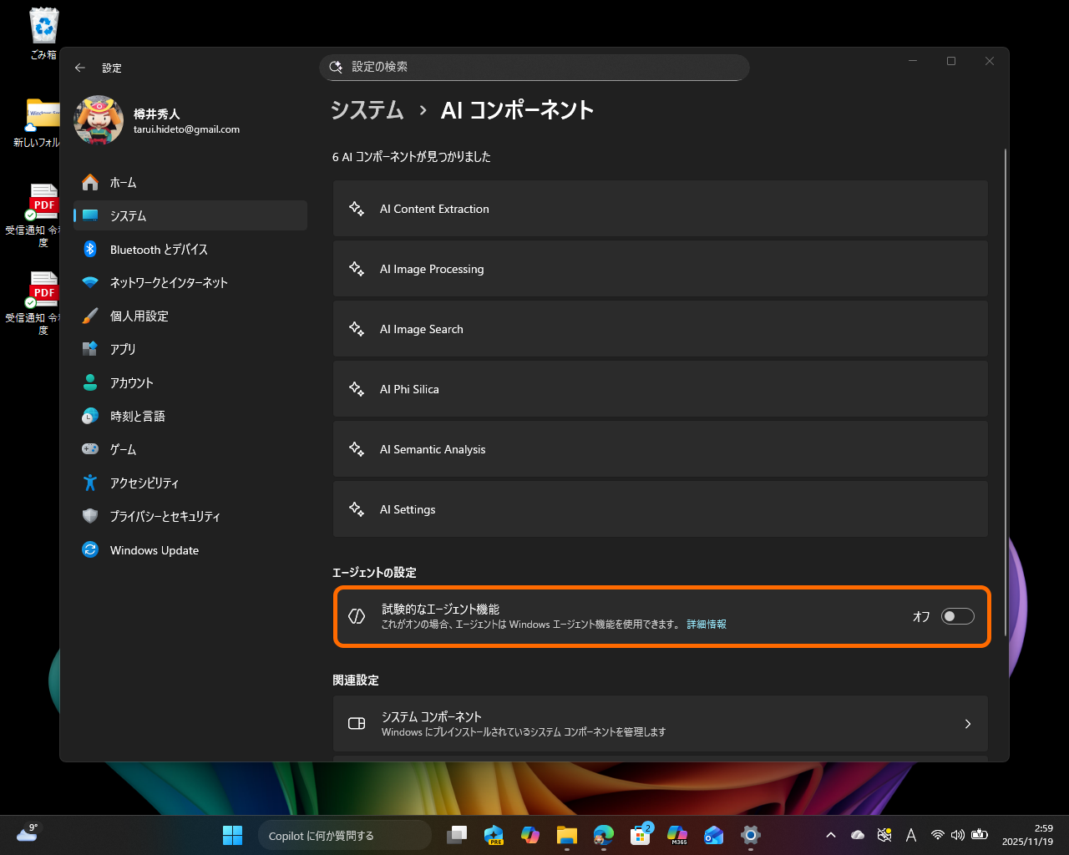The width and height of the screenshot is (1069, 855).
Task: Open Microsoft Edge from the taskbar
Action: tap(604, 835)
